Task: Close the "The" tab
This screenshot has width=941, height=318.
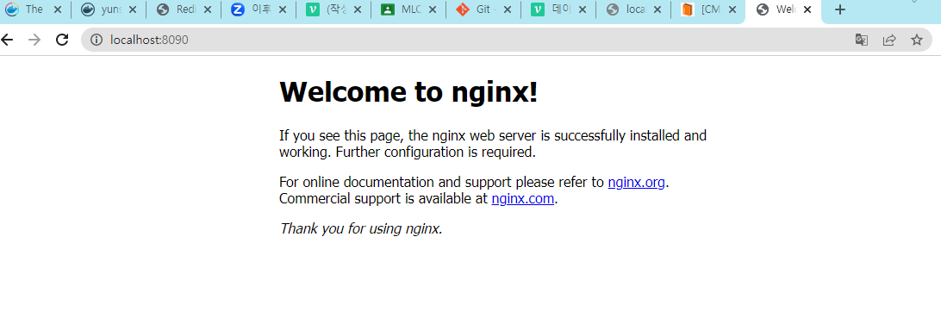Action: tap(58, 9)
